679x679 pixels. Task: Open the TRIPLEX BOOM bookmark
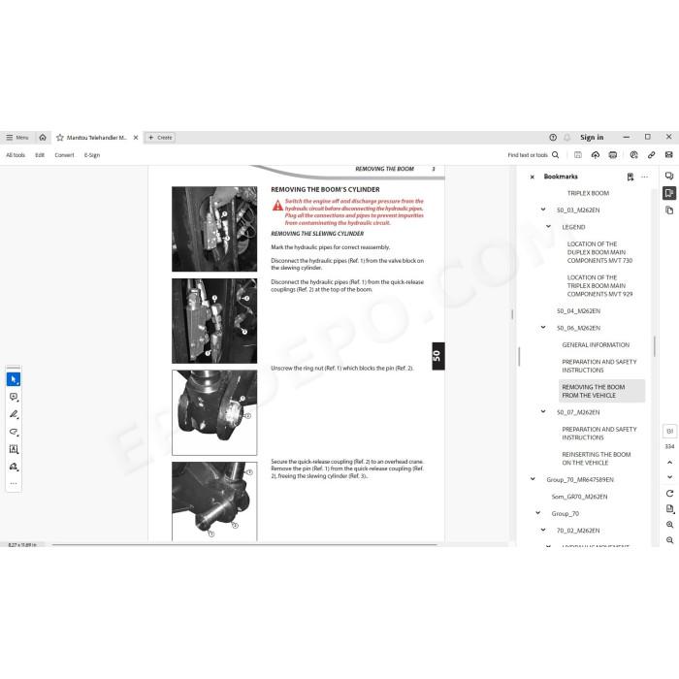588,193
